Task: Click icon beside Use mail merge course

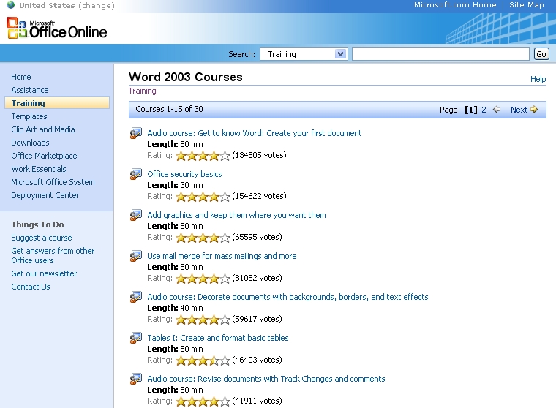Action: point(136,256)
